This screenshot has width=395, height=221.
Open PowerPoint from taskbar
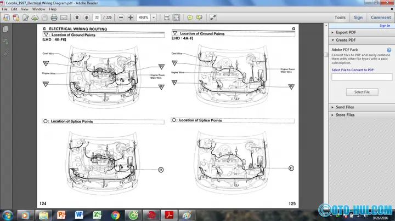point(61,215)
